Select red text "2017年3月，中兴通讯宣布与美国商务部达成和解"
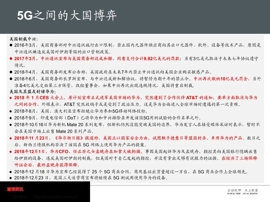 [63, 59]
